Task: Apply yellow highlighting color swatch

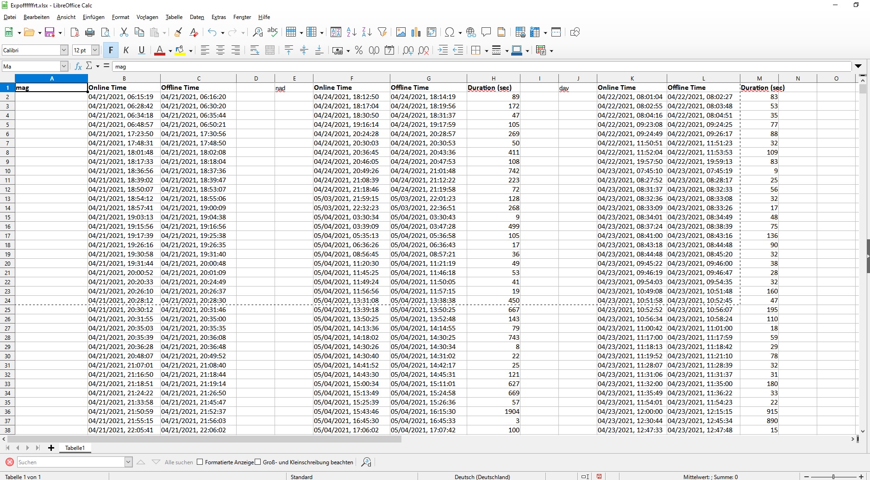Action: (180, 50)
